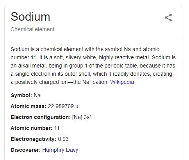This screenshot has height=160, width=189.
Task: Click the Electronegativity label
Action: [34, 139]
